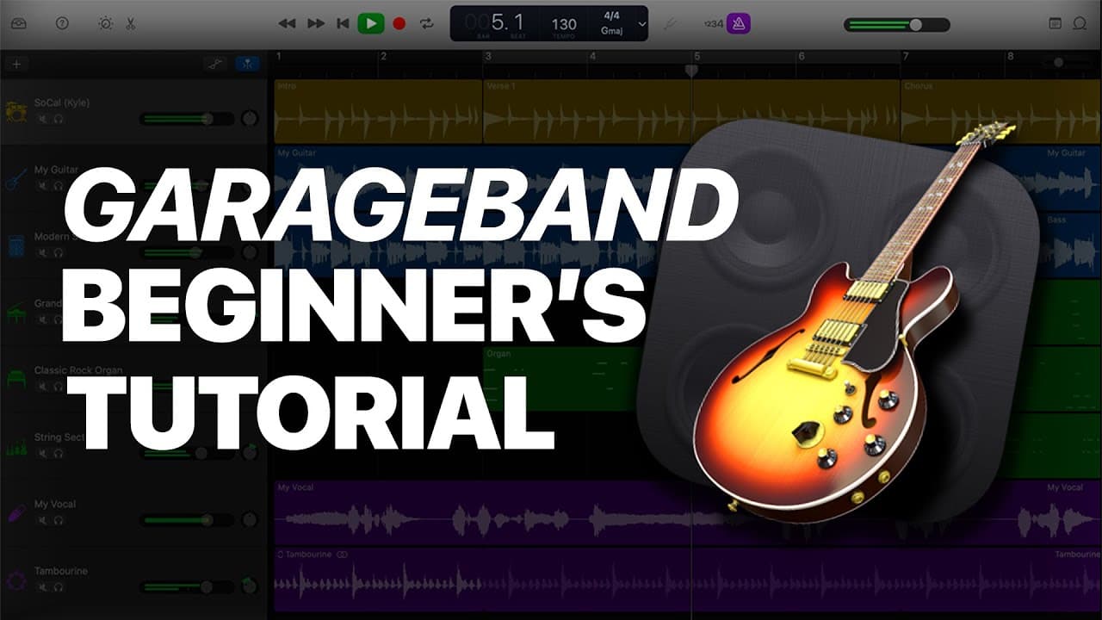Adjust the master volume slider
Screen dimensions: 1102x620
pyautogui.click(x=896, y=25)
